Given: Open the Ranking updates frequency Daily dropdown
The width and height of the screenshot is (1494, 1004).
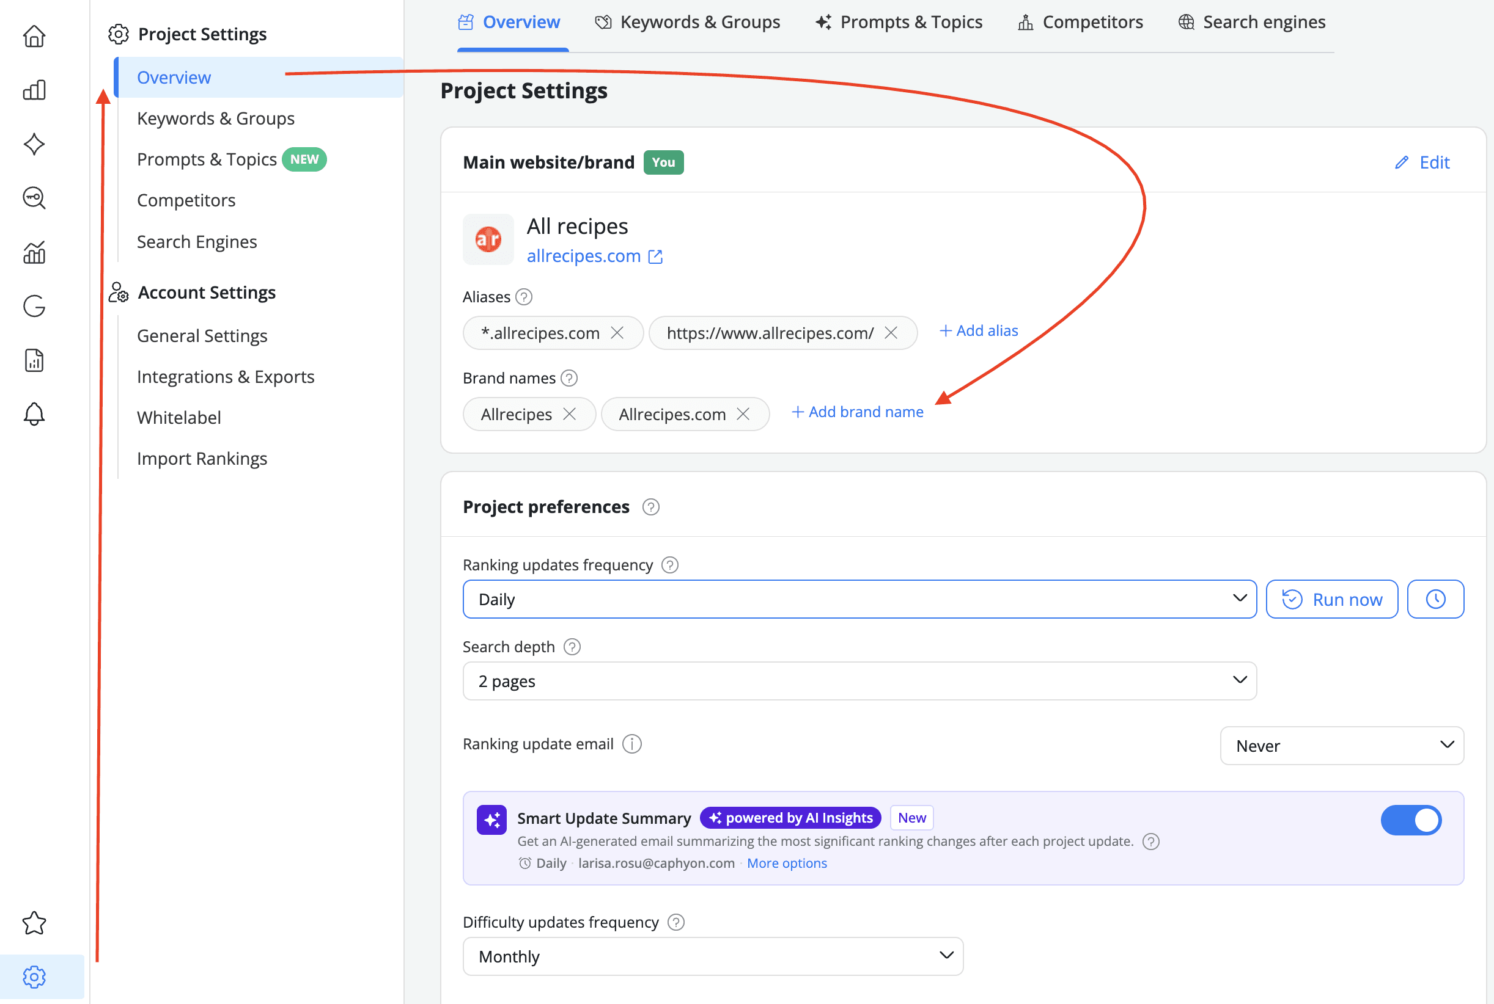Looking at the screenshot, I should (859, 599).
